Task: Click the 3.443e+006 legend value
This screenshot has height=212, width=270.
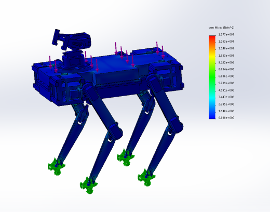Action: pos(226,97)
